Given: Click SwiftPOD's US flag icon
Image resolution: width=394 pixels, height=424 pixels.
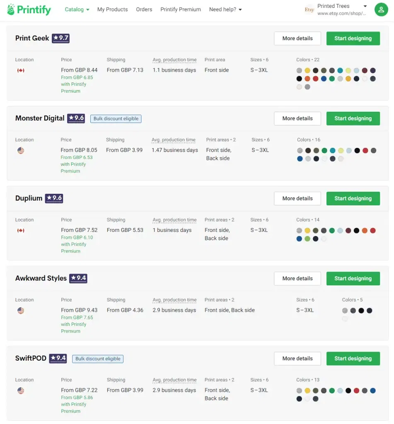Looking at the screenshot, I should click(x=21, y=390).
